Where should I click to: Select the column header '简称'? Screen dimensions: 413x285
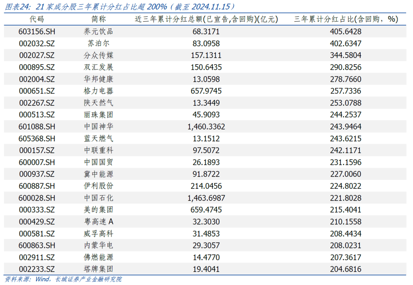click(x=99, y=19)
